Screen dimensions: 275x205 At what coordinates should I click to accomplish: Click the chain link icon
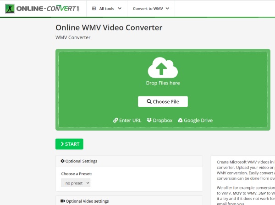coord(115,120)
